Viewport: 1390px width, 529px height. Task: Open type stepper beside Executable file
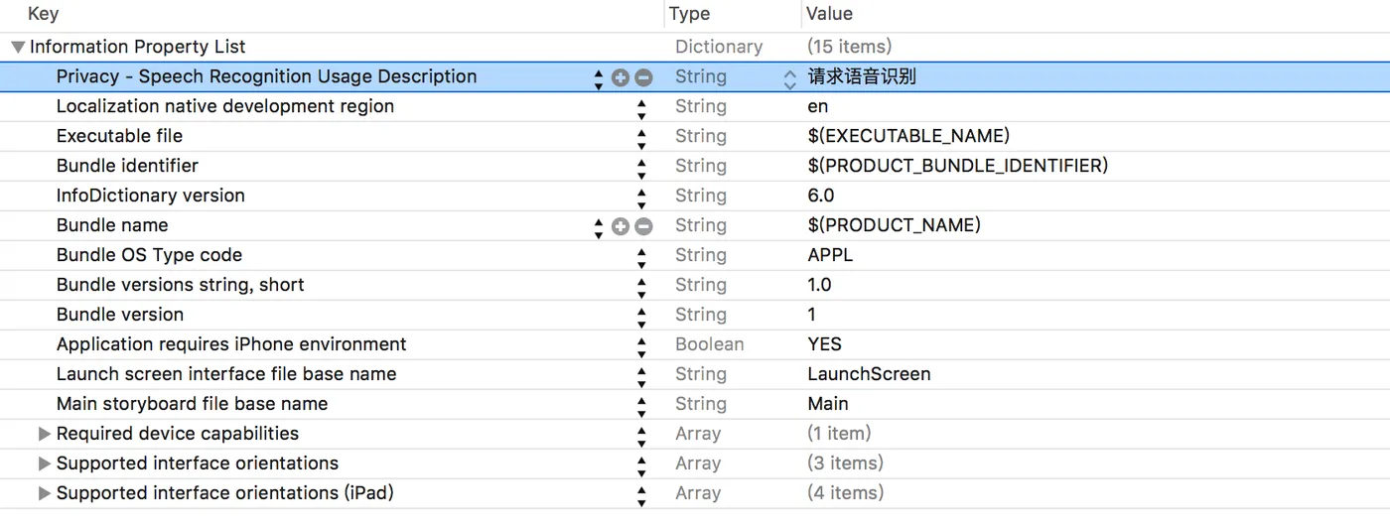tap(641, 136)
